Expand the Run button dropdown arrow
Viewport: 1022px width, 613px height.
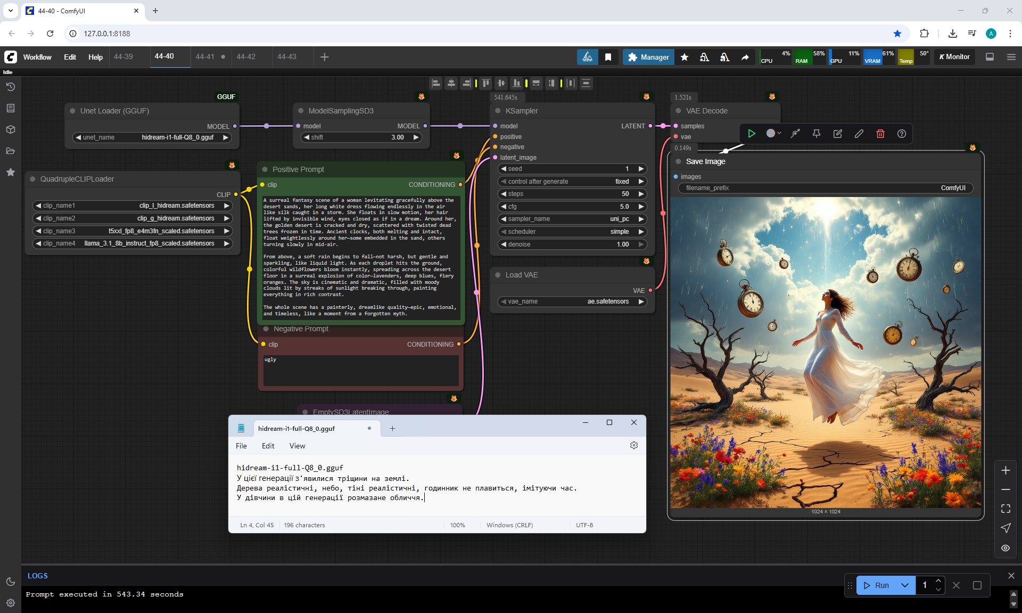pos(904,585)
